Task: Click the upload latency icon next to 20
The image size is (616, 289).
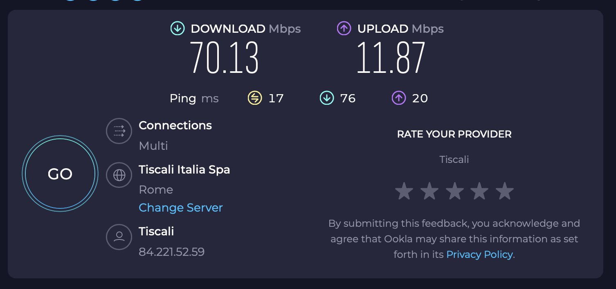Action: point(399,98)
